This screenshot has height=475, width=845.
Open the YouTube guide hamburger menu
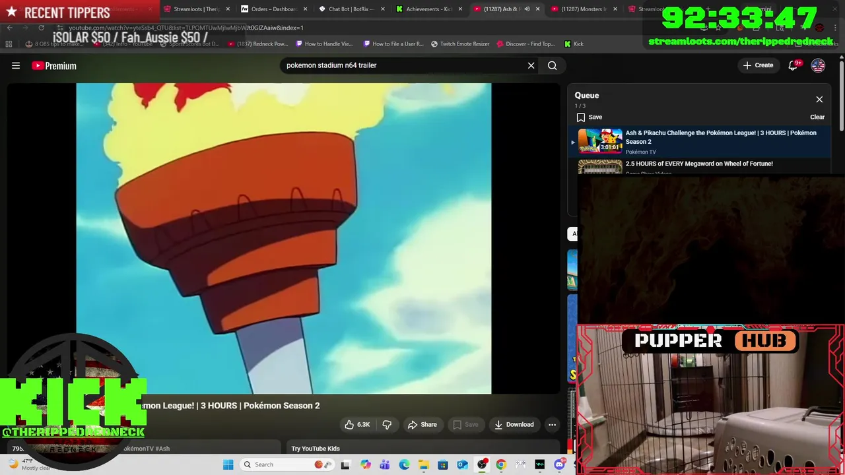[16, 65]
